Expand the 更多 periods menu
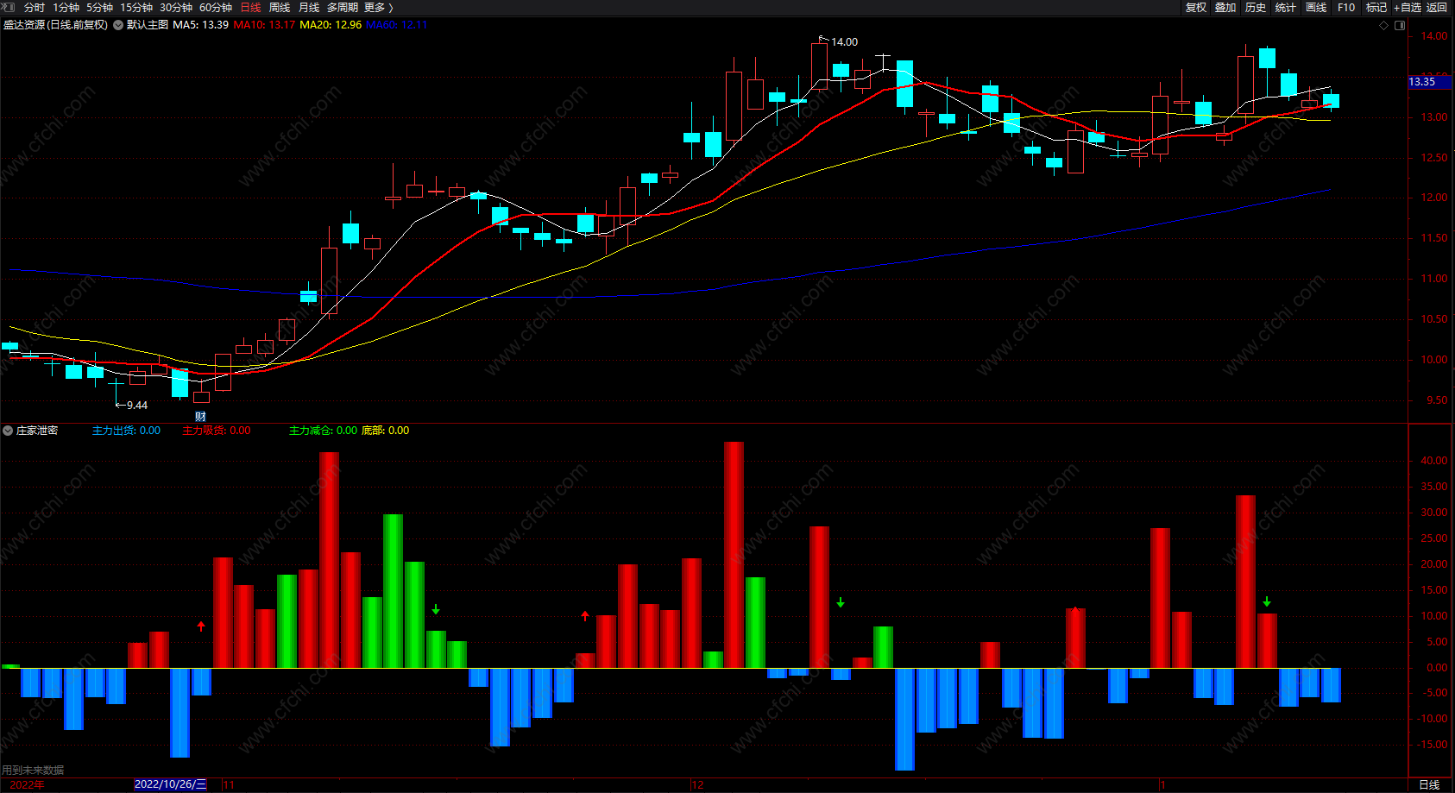Image resolution: width=1455 pixels, height=793 pixels. click(x=378, y=7)
